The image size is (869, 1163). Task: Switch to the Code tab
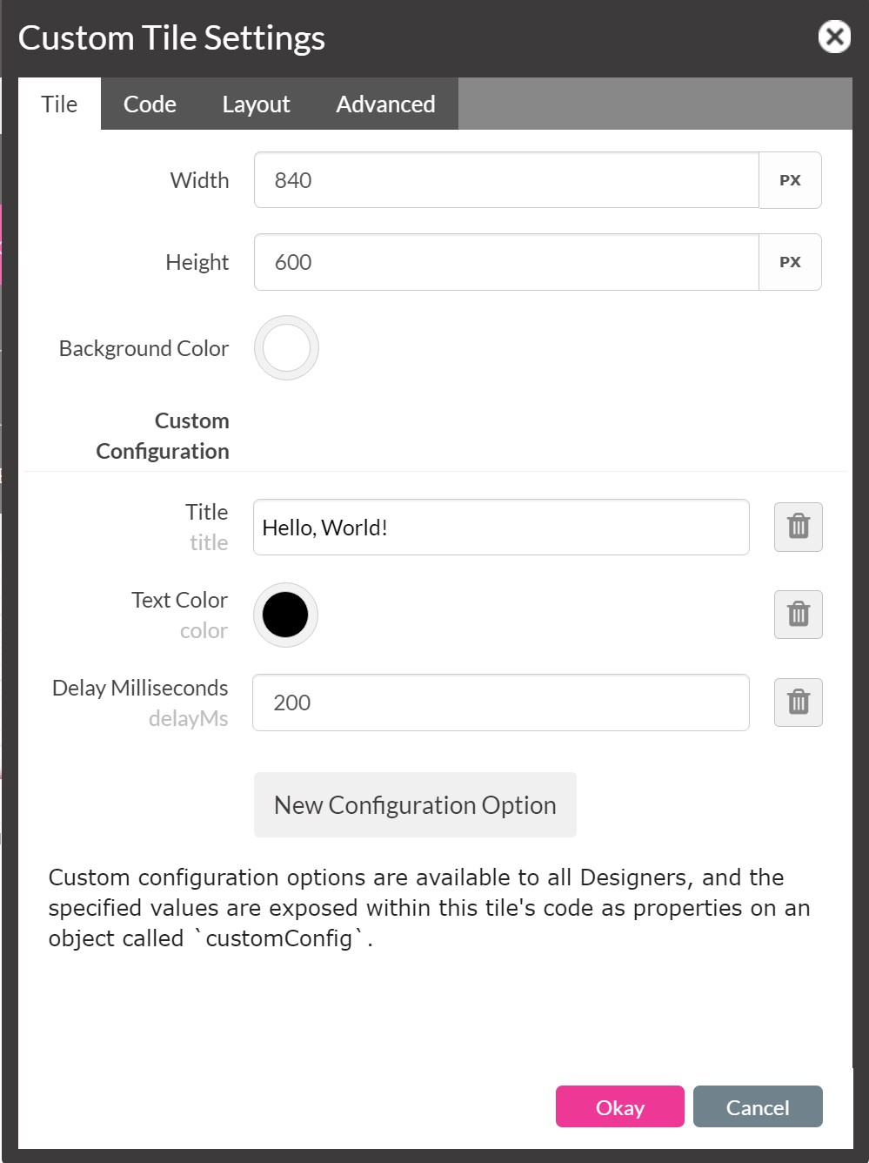(150, 104)
